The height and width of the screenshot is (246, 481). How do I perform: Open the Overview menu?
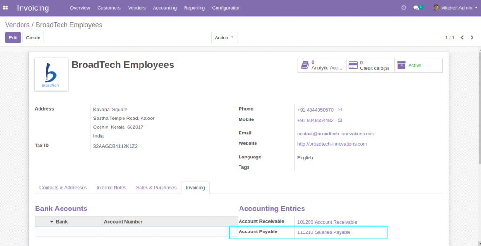[x=80, y=8]
